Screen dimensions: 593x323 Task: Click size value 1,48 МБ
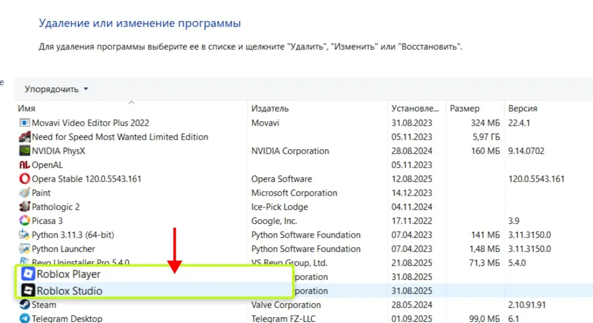(485, 249)
